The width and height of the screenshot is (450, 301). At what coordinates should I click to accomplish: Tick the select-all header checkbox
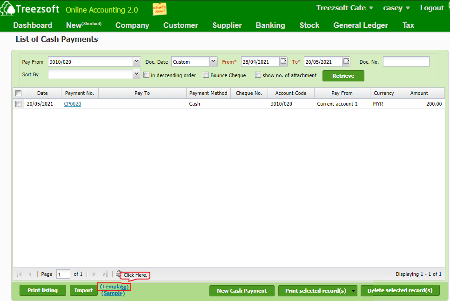[x=18, y=93]
